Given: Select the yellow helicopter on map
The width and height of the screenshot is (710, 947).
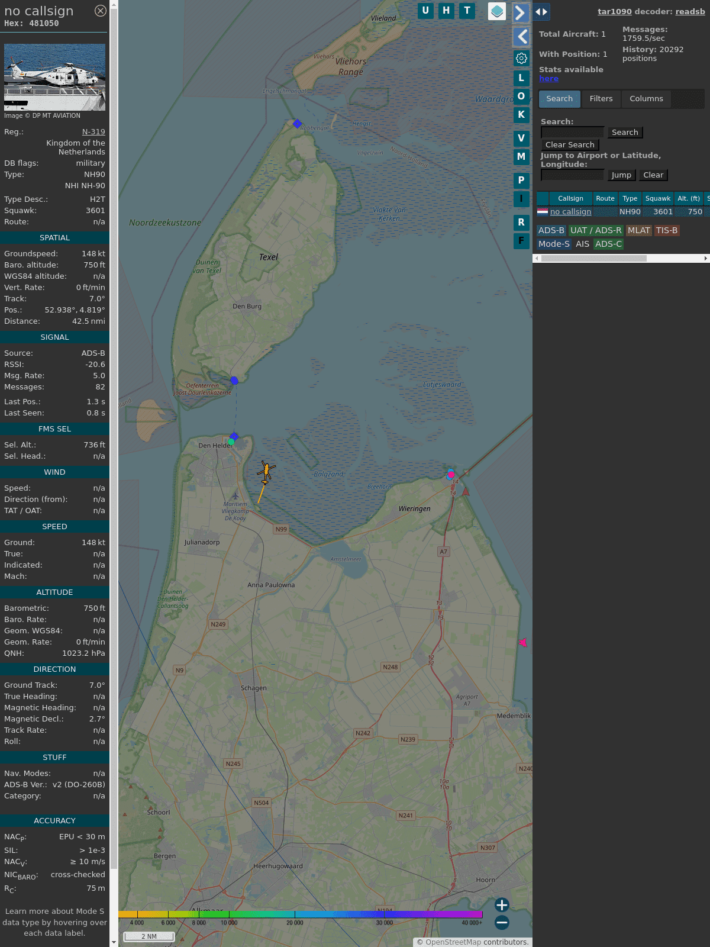Looking at the screenshot, I should pyautogui.click(x=266, y=472).
